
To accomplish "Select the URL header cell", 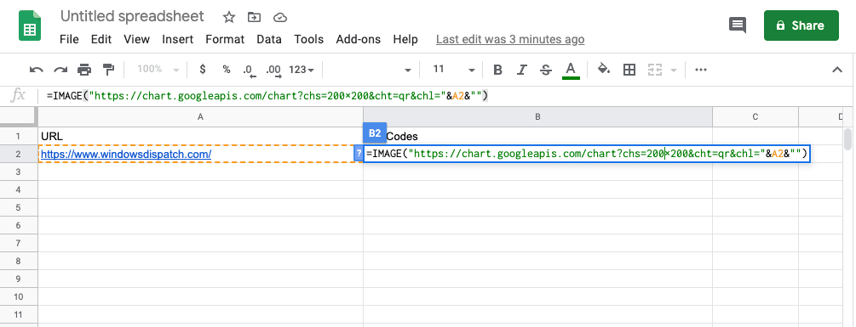I will click(x=200, y=136).
